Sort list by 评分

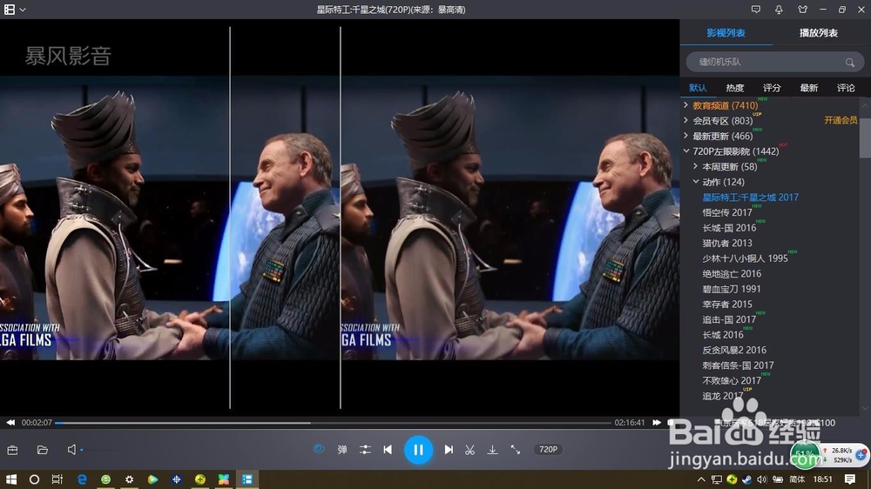pyautogui.click(x=772, y=88)
